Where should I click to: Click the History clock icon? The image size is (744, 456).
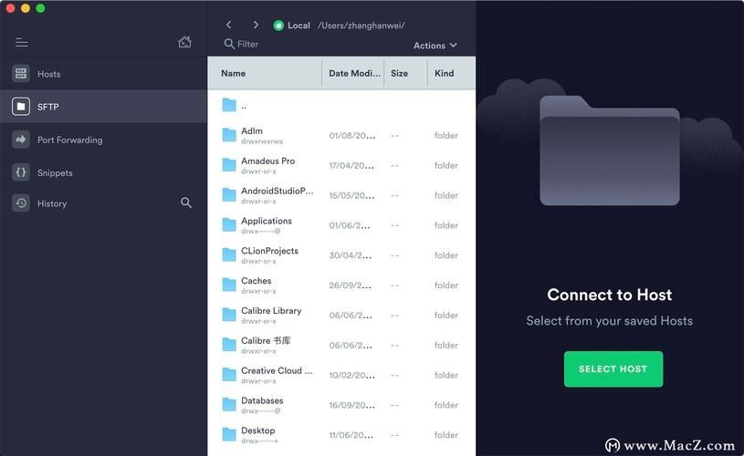point(21,203)
